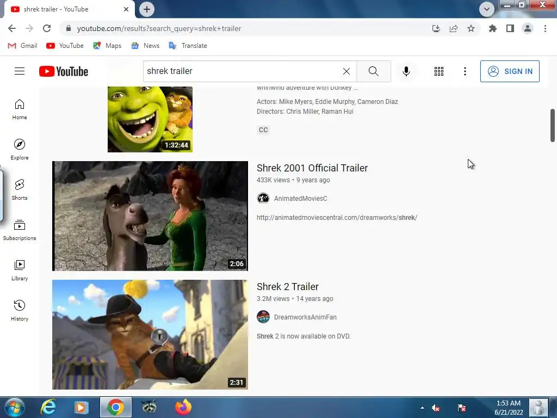Click 'Directors: Chris Miller, Raman Hui' text
Viewport: 557px width, 418px height.
click(x=305, y=112)
